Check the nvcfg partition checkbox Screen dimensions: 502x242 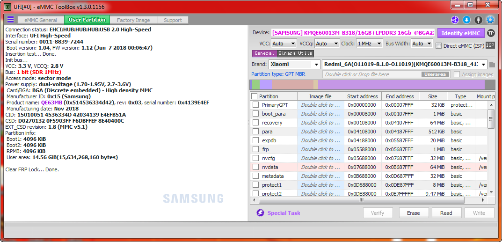(x=255, y=158)
